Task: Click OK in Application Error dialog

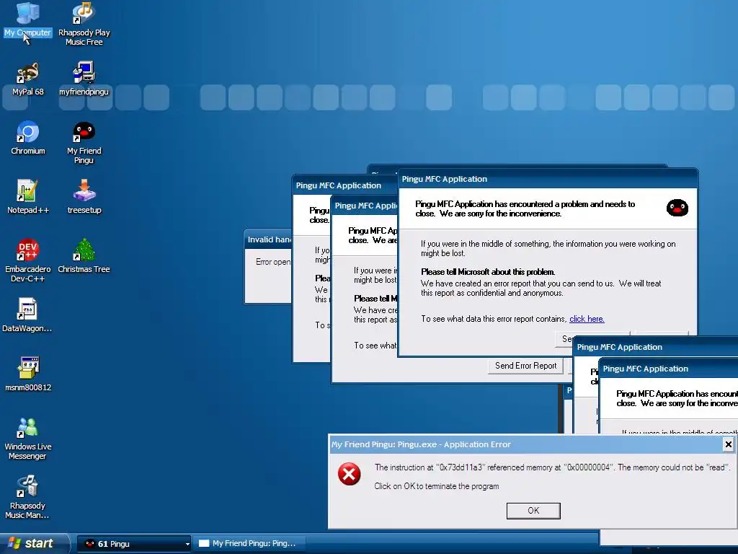Action: click(533, 511)
